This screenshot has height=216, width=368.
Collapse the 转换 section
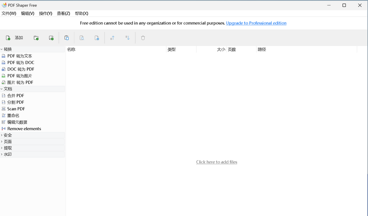point(7,49)
